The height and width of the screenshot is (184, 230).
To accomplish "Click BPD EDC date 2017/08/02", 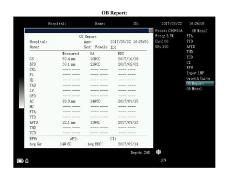I will click(128, 64).
